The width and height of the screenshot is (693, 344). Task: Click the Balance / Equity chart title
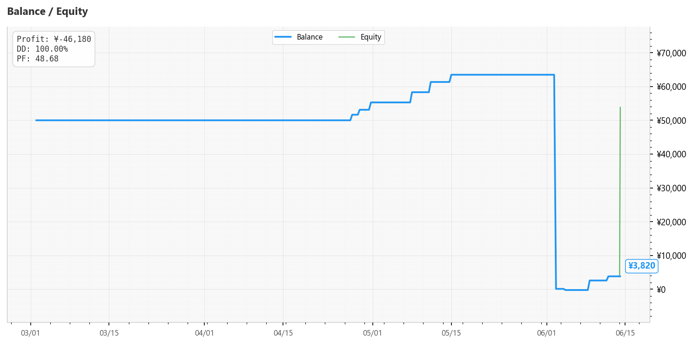click(47, 12)
